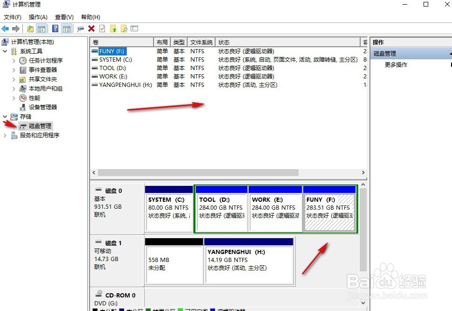452x311 pixels.
Task: Sort by the 文件系统 column header
Action: tap(202, 42)
